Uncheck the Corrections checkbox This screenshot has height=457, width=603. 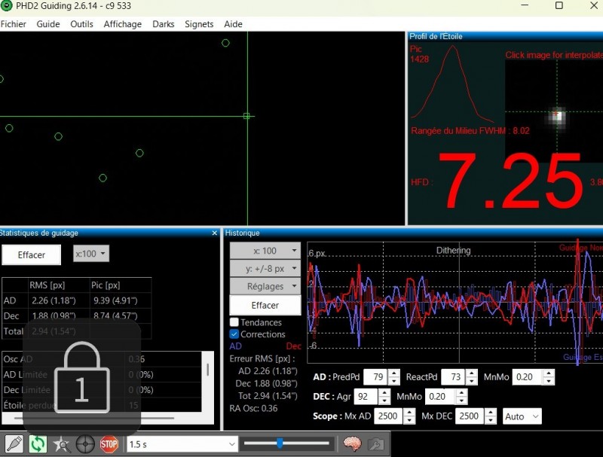pos(234,334)
